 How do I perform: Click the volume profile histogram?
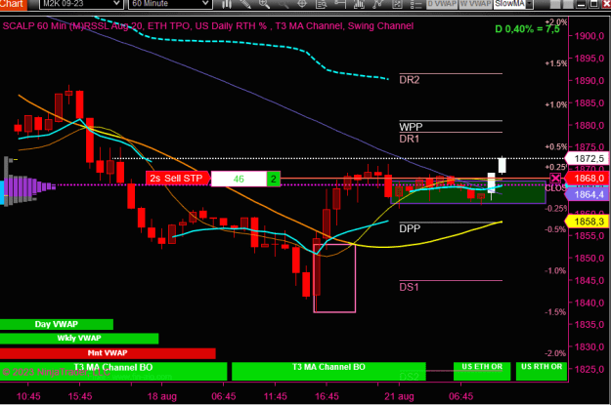click(27, 186)
